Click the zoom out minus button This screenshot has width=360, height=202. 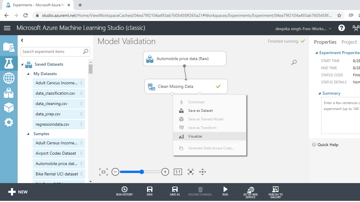(115, 172)
